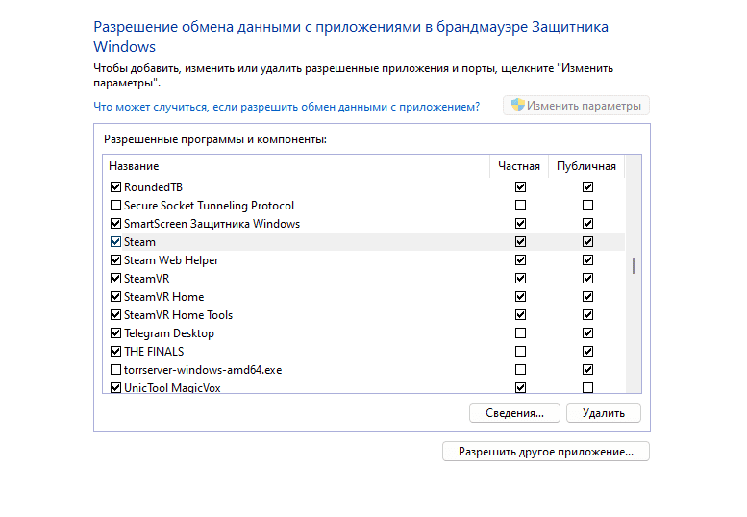Click the Частная column header
This screenshot has height=517, width=747.
(519, 167)
